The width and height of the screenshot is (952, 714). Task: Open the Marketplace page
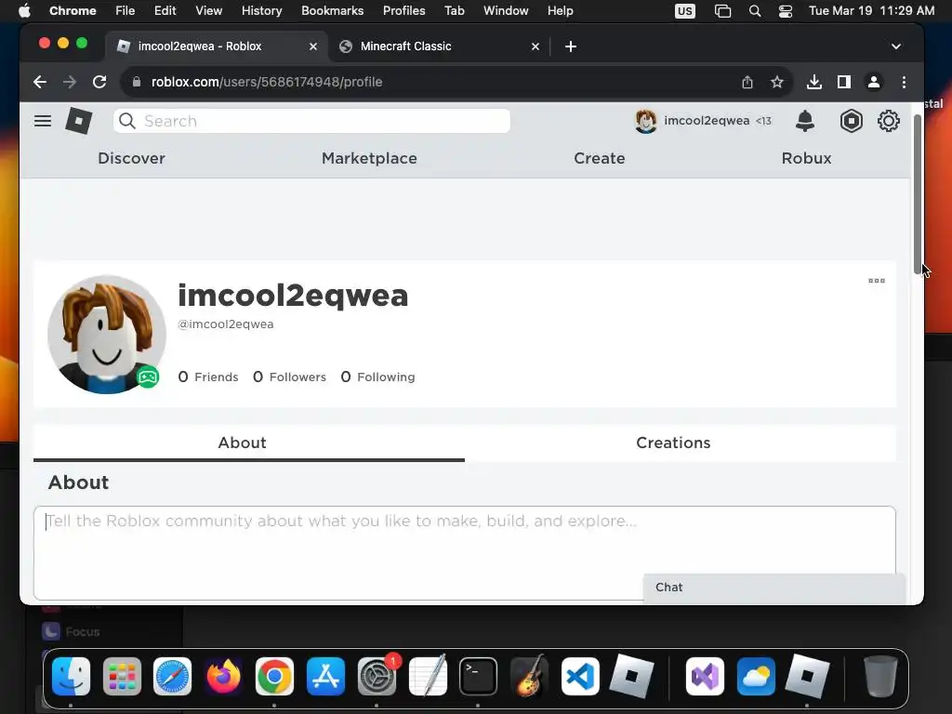coord(369,158)
